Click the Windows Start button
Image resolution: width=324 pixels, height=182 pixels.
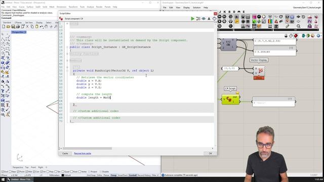pos(3,179)
